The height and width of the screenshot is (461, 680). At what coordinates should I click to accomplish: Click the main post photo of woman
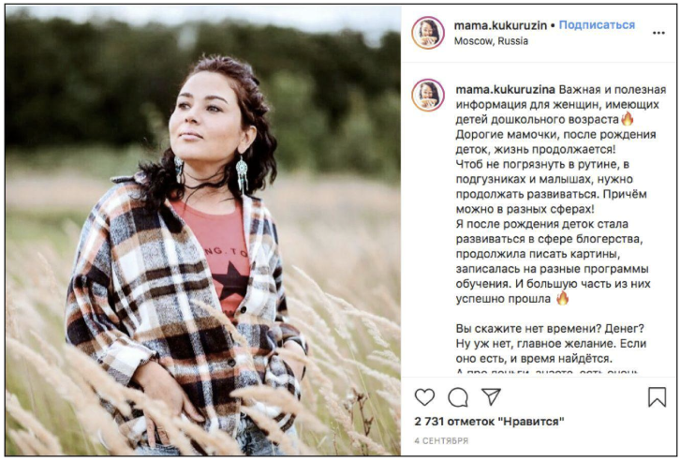tap(203, 230)
